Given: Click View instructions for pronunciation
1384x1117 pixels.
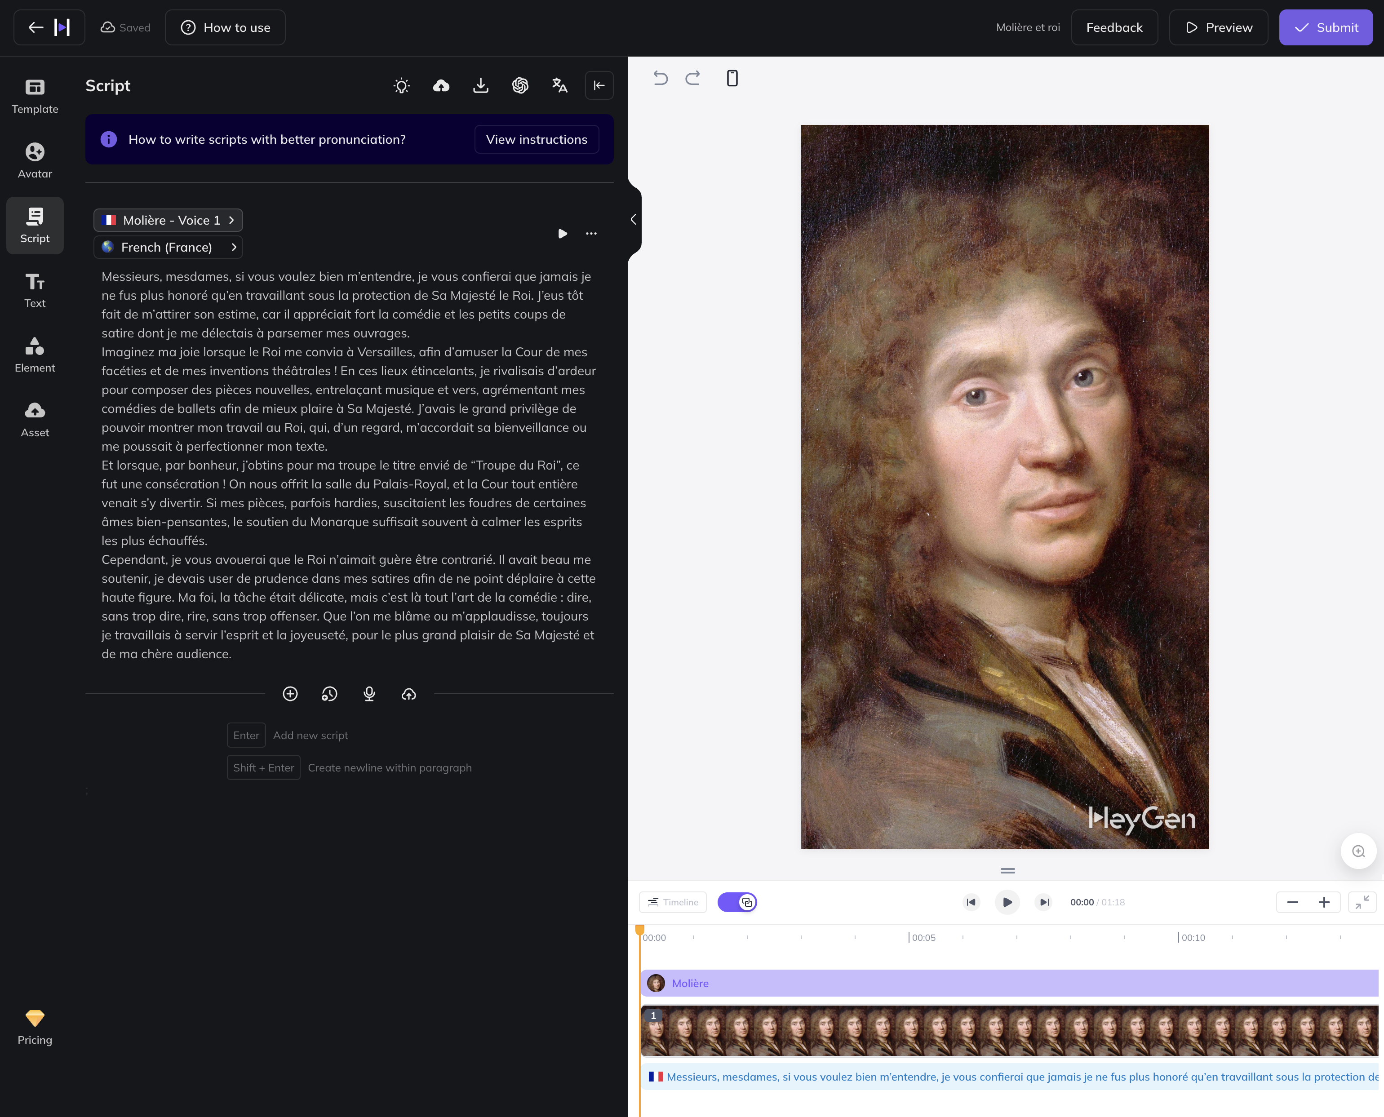Looking at the screenshot, I should [x=537, y=140].
